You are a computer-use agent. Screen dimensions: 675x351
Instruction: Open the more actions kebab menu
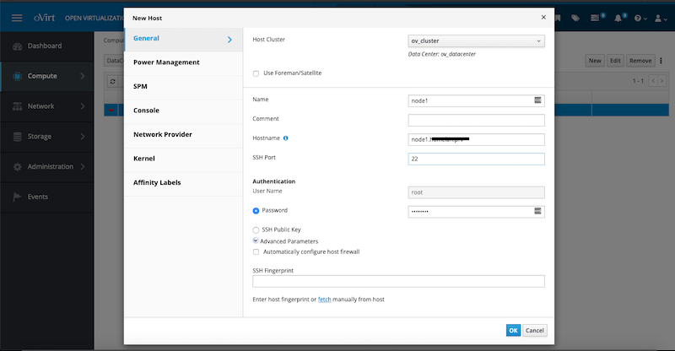pos(661,61)
